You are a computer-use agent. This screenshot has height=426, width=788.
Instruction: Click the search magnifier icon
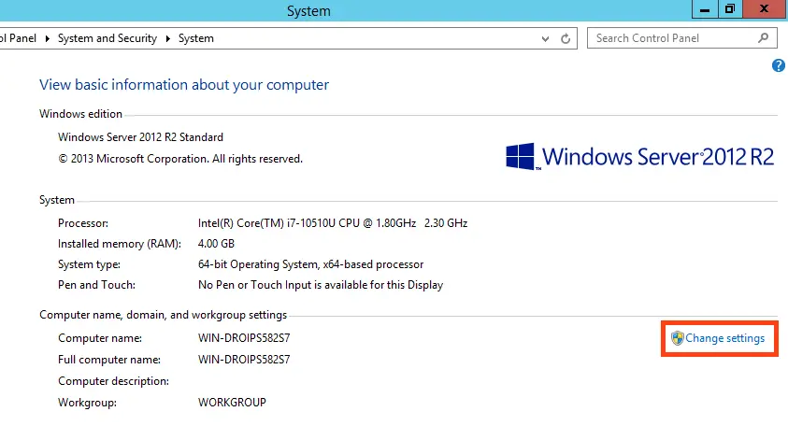[x=763, y=38]
